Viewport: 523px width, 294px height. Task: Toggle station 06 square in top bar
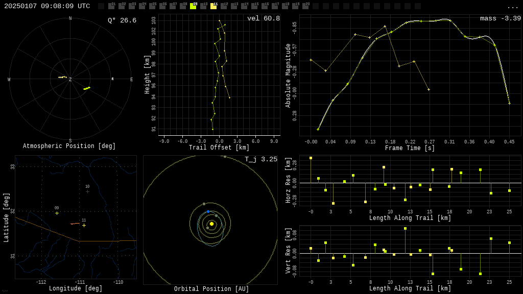click(x=162, y=6)
